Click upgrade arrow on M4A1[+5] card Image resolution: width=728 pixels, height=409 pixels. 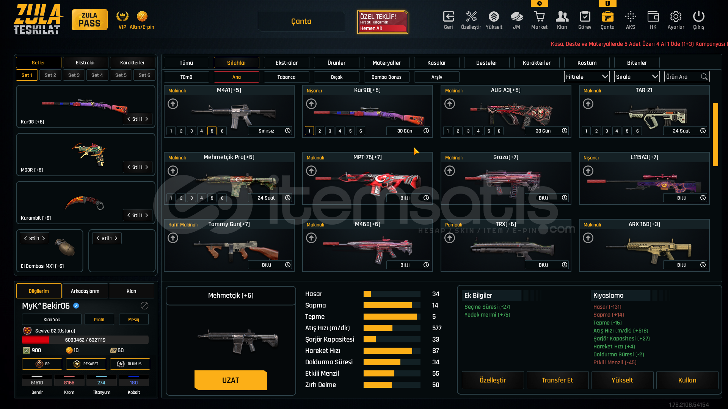pos(173,104)
